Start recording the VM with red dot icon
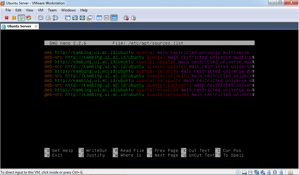This screenshot has width=299, height=175. coord(126,18)
